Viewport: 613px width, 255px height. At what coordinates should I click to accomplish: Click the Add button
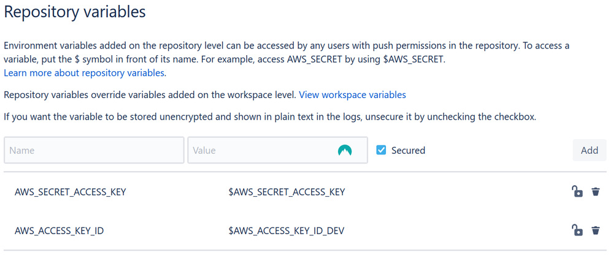pos(589,150)
